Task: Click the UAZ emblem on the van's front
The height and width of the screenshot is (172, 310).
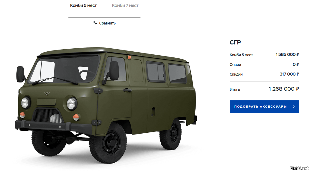Action: click(47, 94)
